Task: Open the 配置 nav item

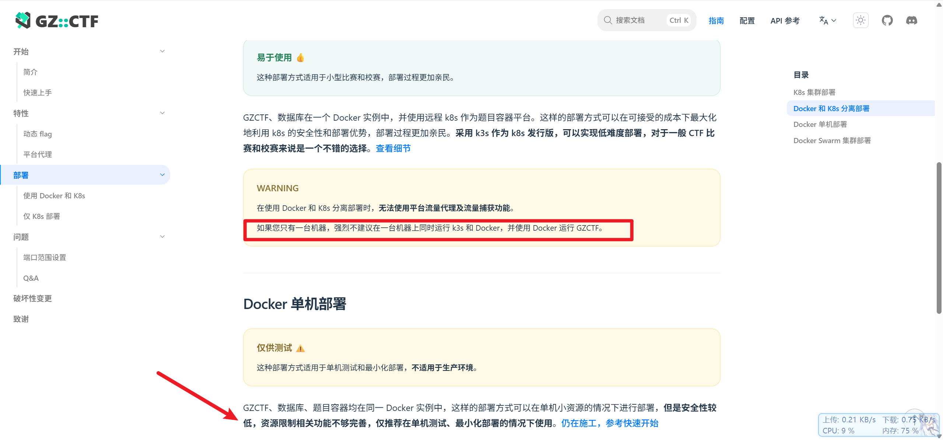Action: (747, 21)
